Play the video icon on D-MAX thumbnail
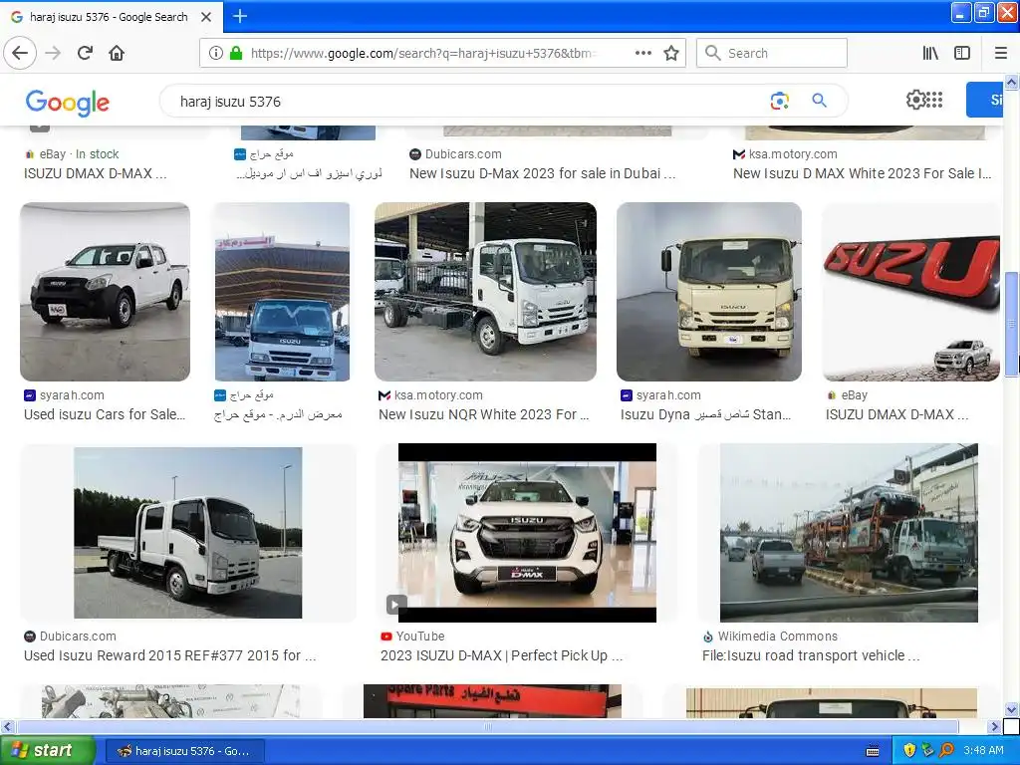 click(396, 605)
